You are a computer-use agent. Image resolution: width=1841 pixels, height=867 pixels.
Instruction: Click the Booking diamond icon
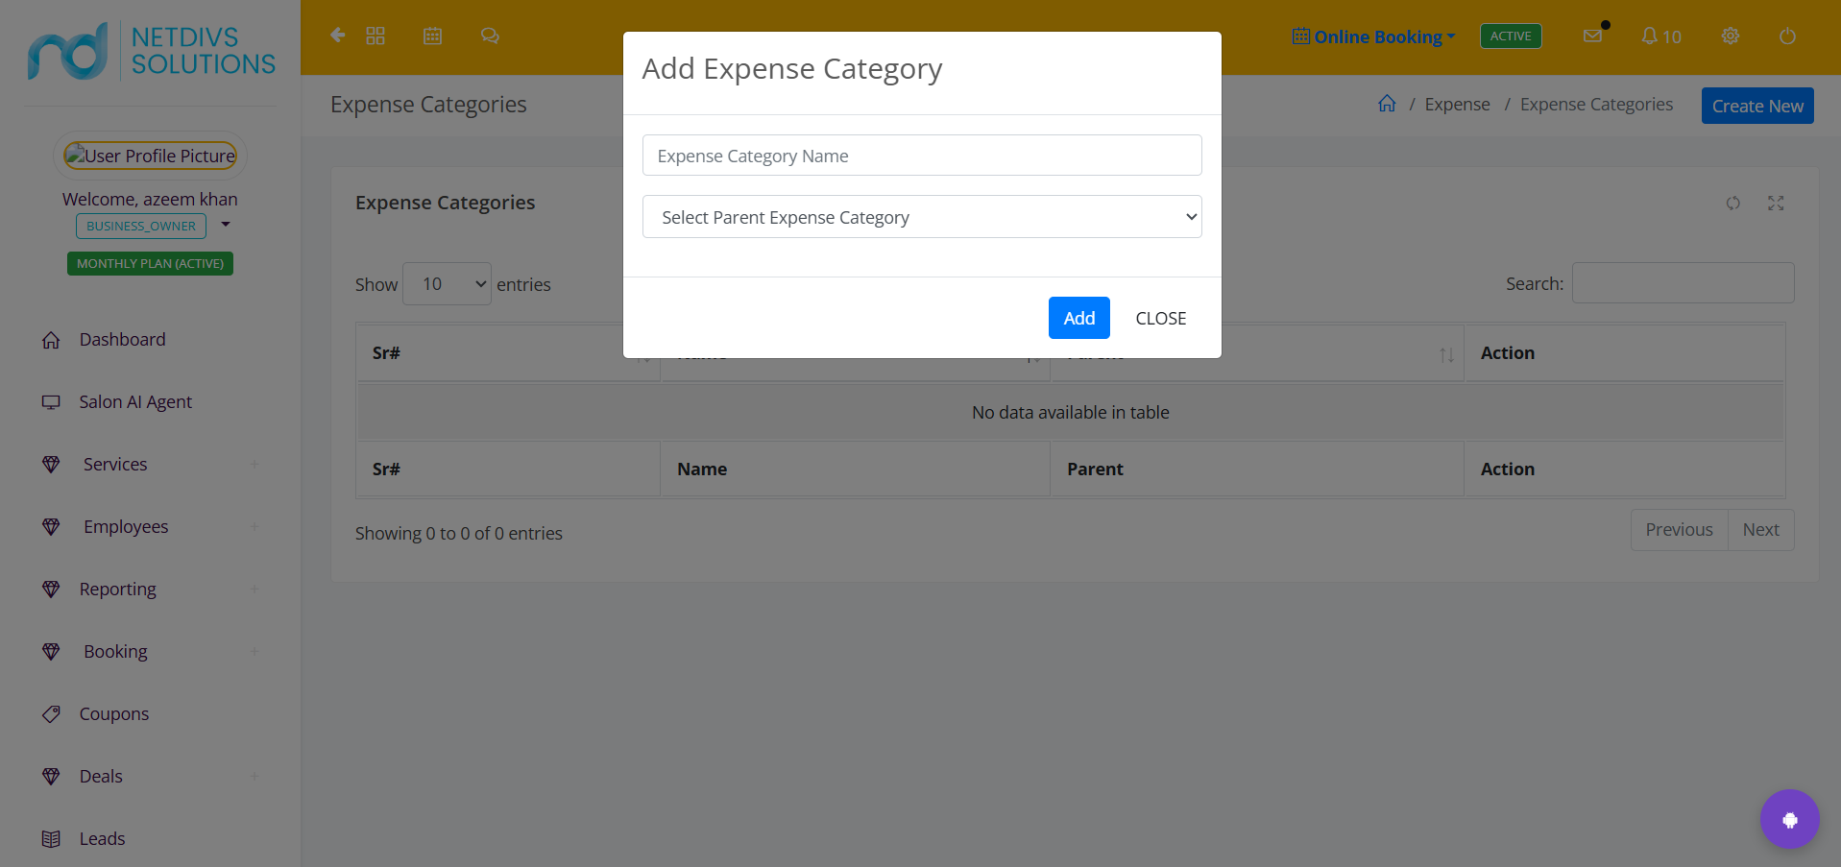click(x=51, y=652)
